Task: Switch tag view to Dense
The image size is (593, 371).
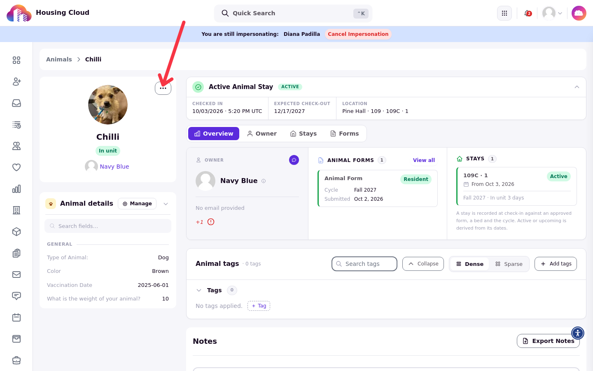Action: click(470, 264)
